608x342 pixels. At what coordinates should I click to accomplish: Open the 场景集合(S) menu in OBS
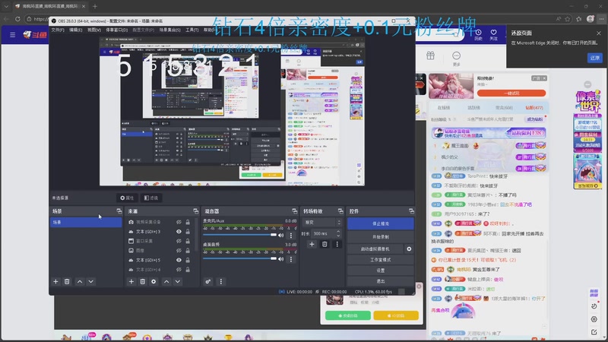point(169,30)
